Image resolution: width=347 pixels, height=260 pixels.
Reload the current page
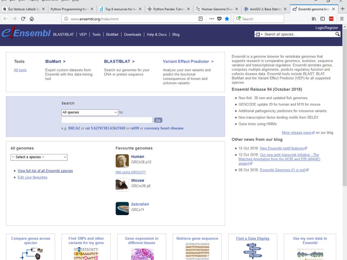tap(23, 19)
